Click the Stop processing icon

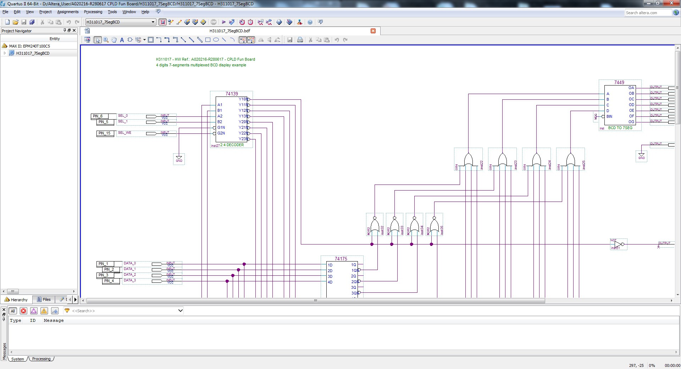[x=214, y=22]
